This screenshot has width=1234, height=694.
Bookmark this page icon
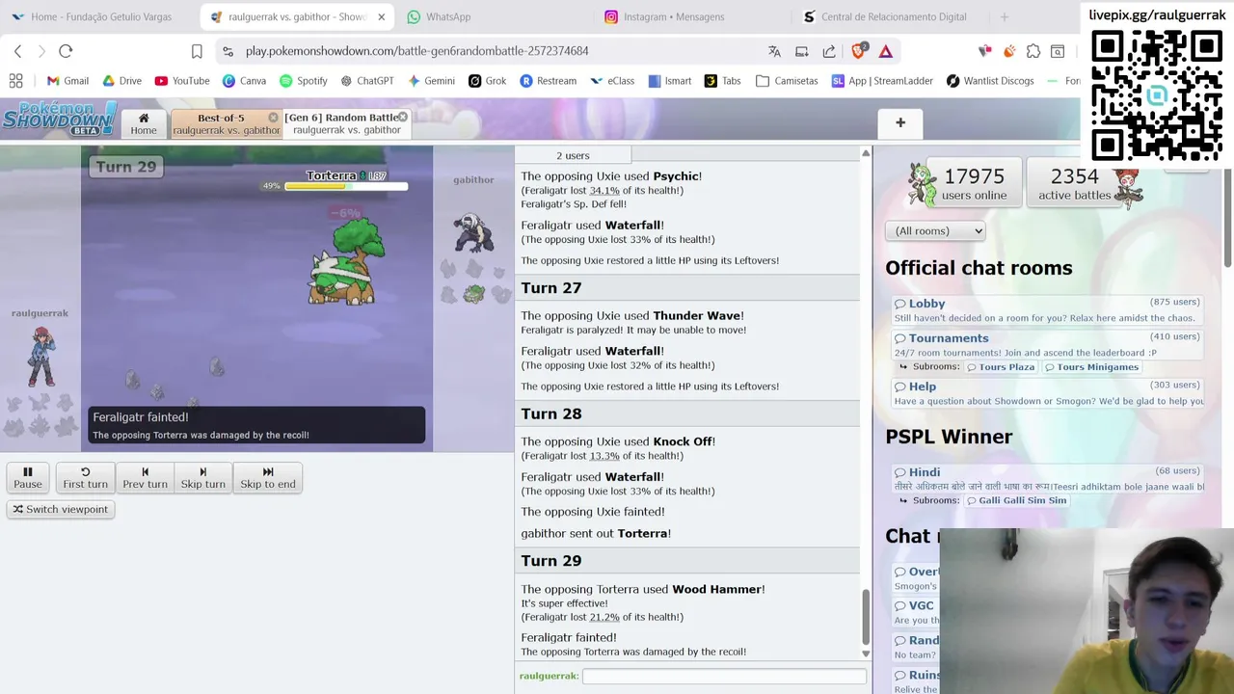[197, 51]
